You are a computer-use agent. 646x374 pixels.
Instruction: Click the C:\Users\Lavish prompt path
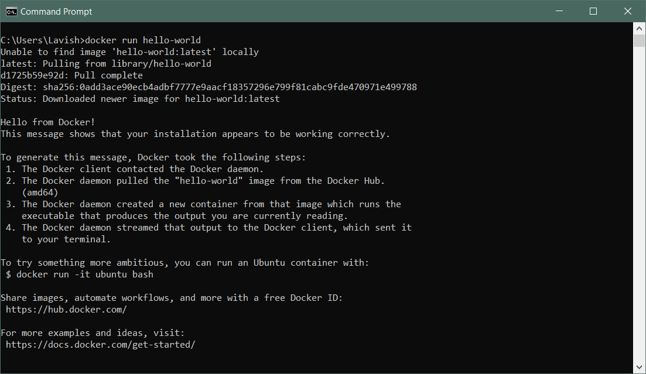tap(41, 40)
